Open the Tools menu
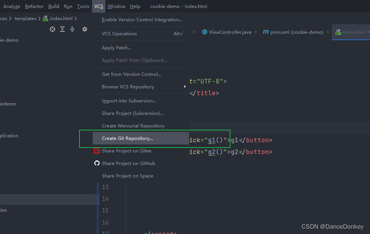Viewport: 370px width, 234px height. 83,6
